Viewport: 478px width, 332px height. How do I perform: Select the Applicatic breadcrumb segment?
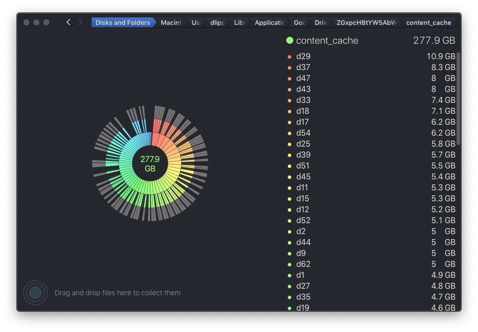coord(269,22)
